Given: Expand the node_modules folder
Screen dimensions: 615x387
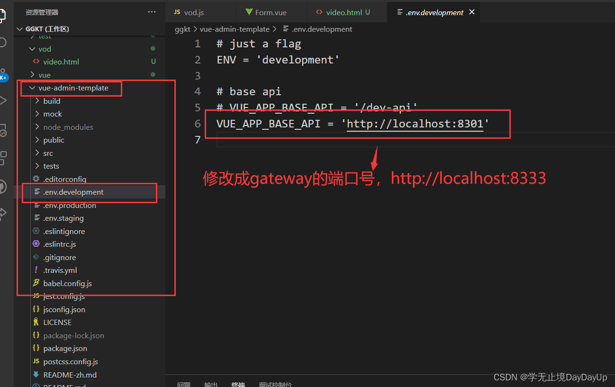Looking at the screenshot, I should (37, 127).
